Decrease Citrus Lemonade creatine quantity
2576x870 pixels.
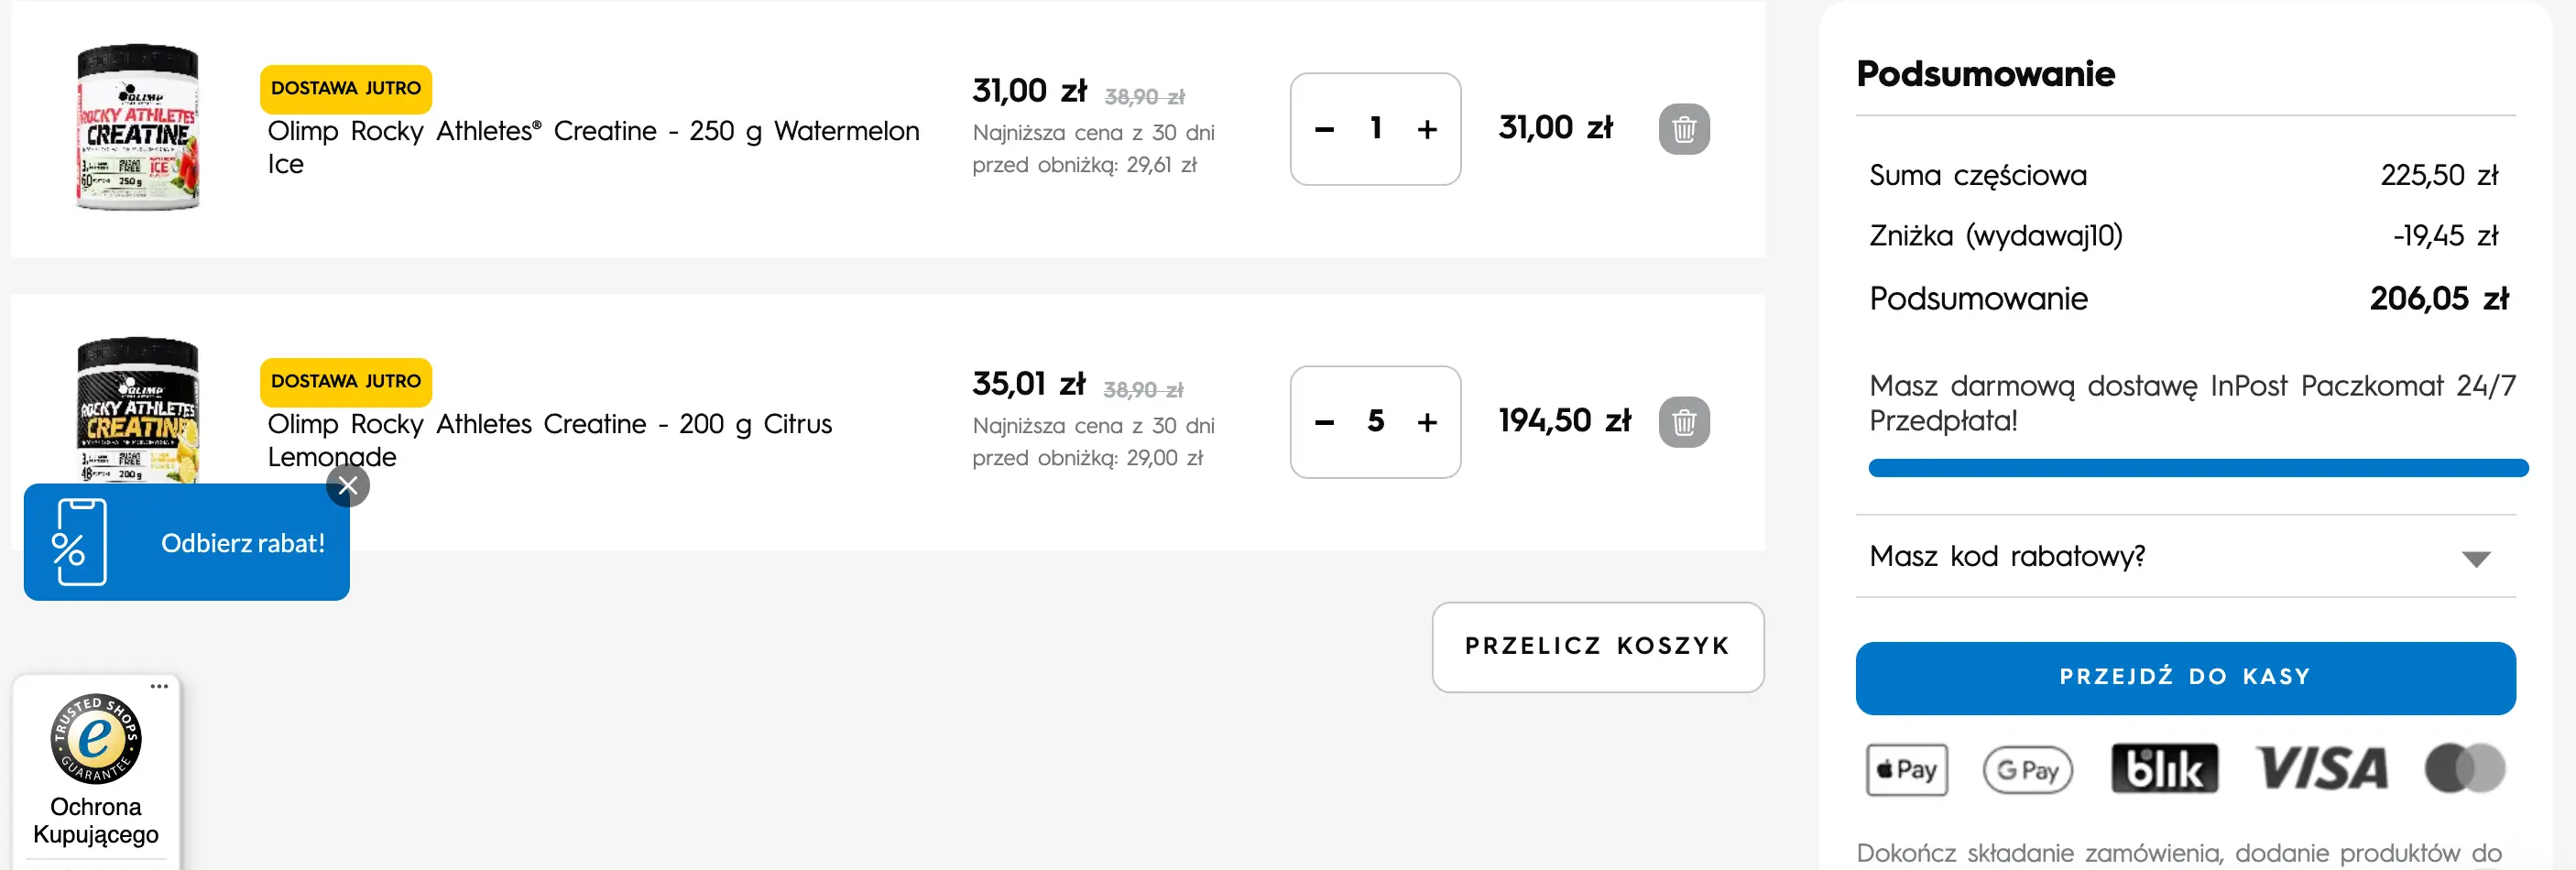coord(1324,422)
